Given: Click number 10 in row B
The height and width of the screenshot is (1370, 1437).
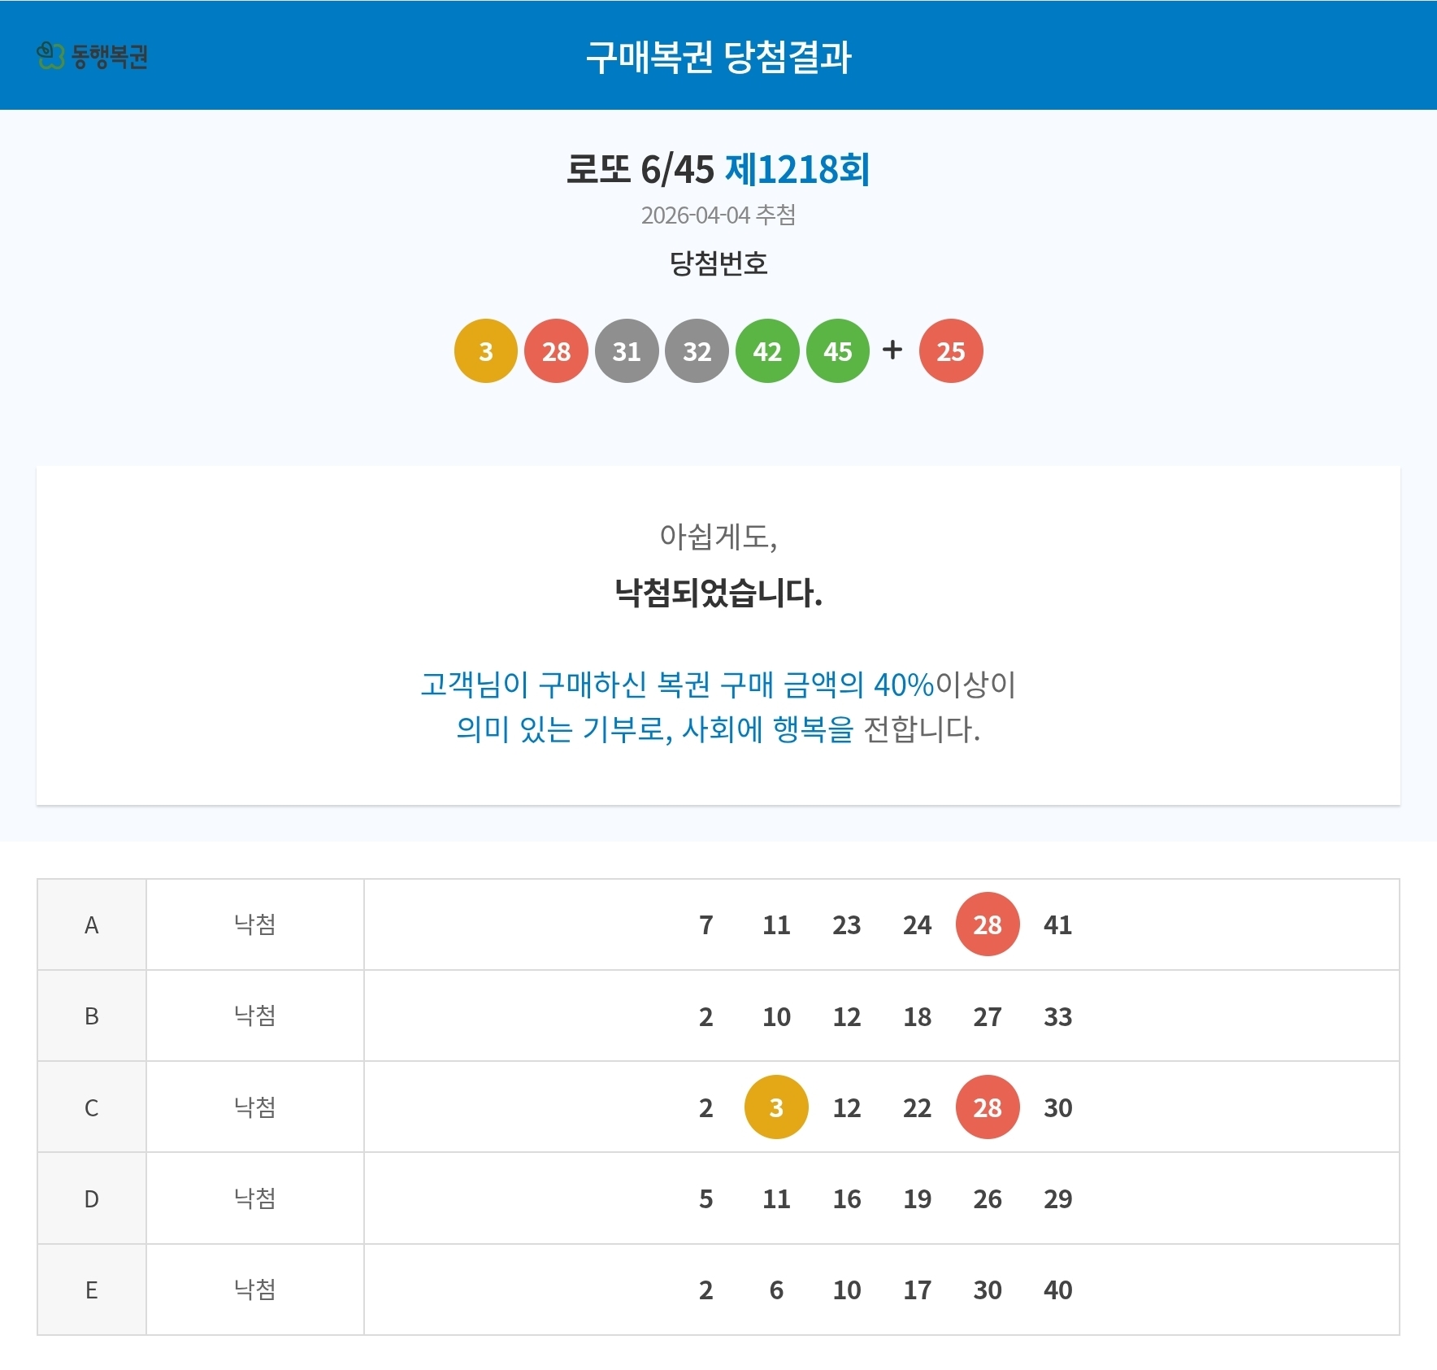Looking at the screenshot, I should click(776, 1016).
